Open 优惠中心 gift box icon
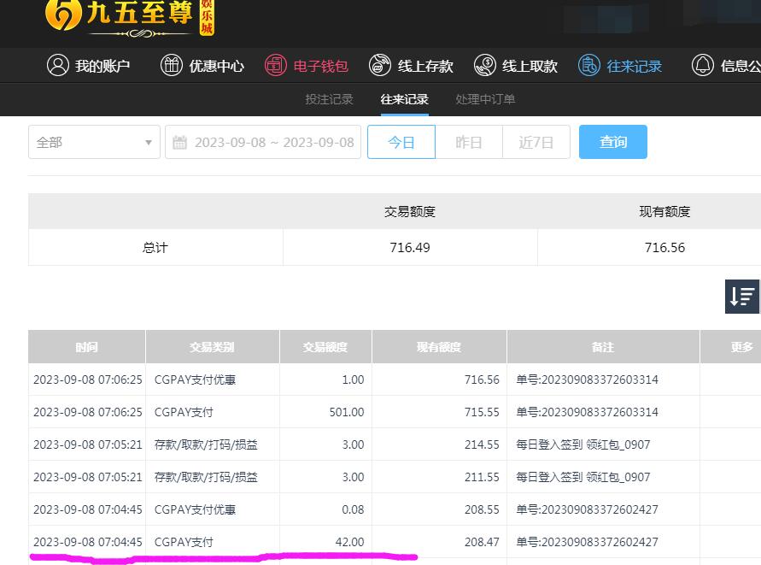761x565 pixels. point(172,66)
